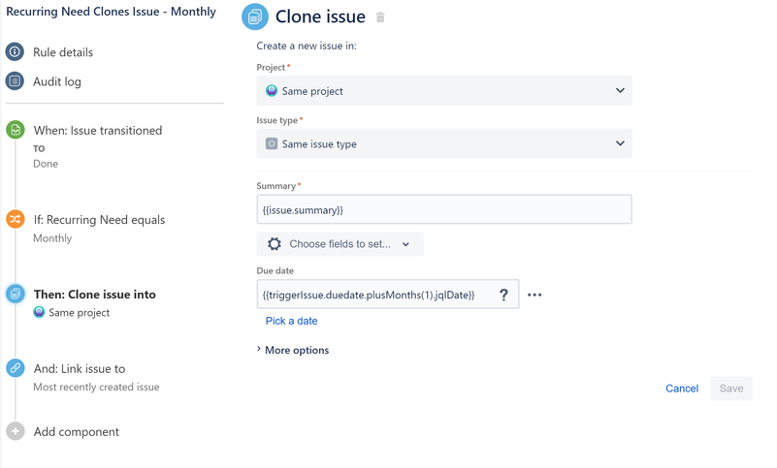
Task: Click the Done status text under trigger
Action: [x=46, y=164]
